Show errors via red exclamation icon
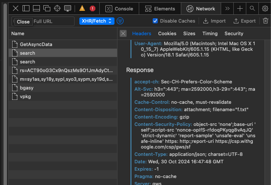The height and width of the screenshot is (185, 271). (92, 9)
